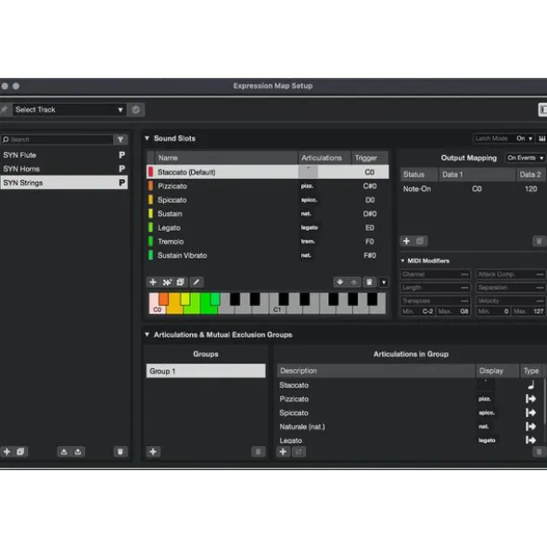This screenshot has height=548, width=547.
Task: Select Group 1 in the Groups list
Action: [206, 371]
